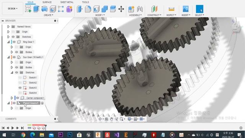Switch to the SHEET METAL tab
The width and height of the screenshot is (245, 138).
pos(67,2)
